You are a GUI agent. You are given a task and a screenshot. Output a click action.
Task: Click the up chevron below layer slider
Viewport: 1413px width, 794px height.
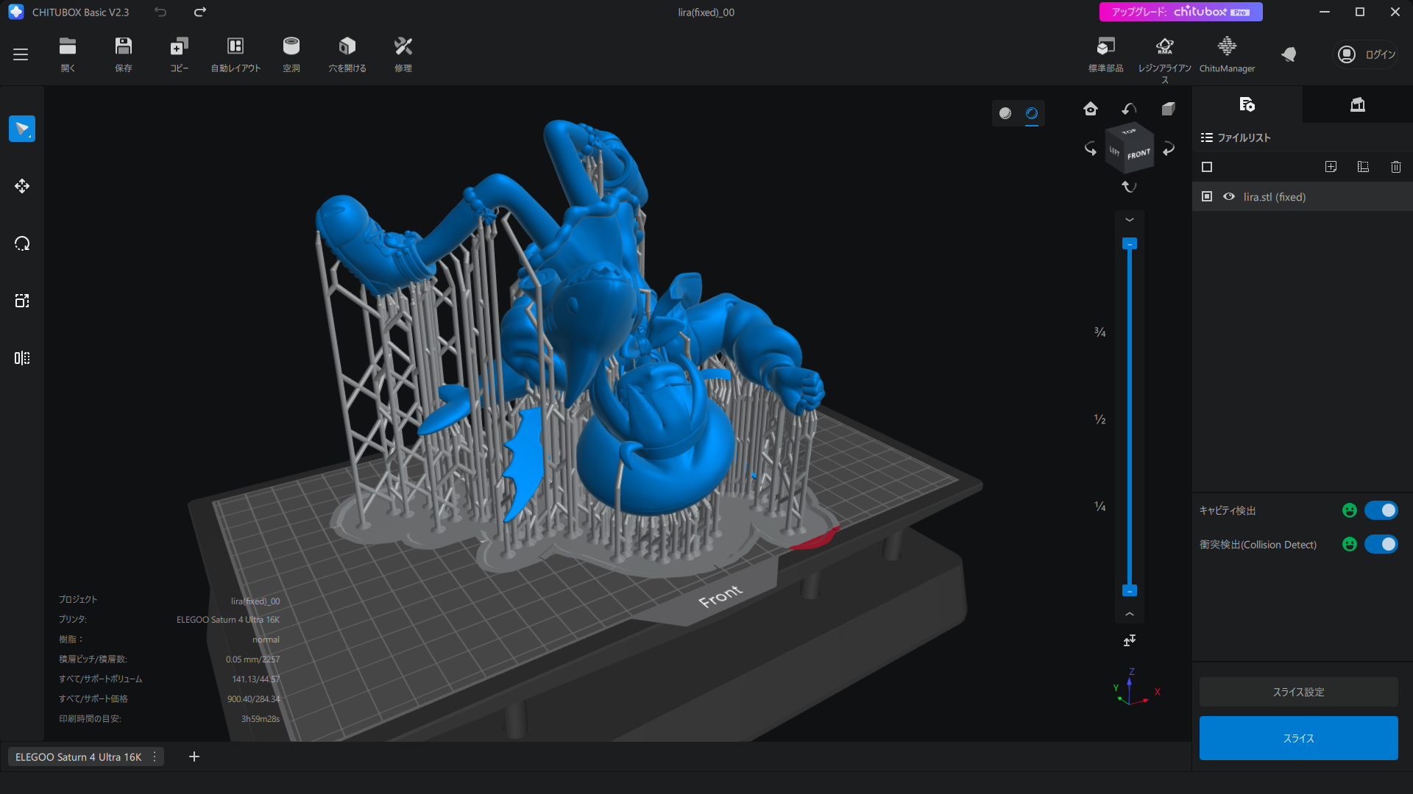coord(1130,614)
